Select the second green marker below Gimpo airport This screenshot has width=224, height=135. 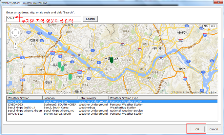click(62, 68)
